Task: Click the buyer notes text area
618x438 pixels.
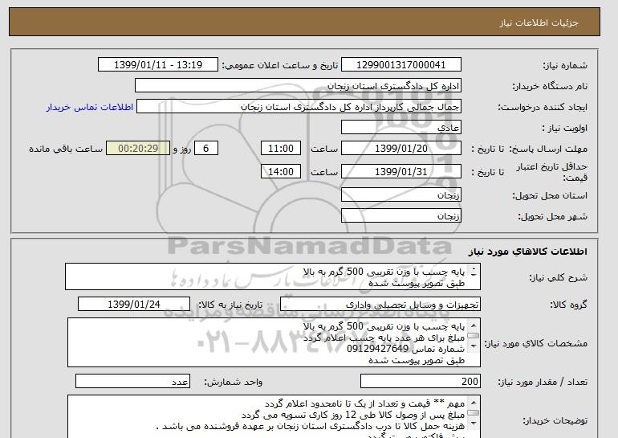Action: coord(274,416)
